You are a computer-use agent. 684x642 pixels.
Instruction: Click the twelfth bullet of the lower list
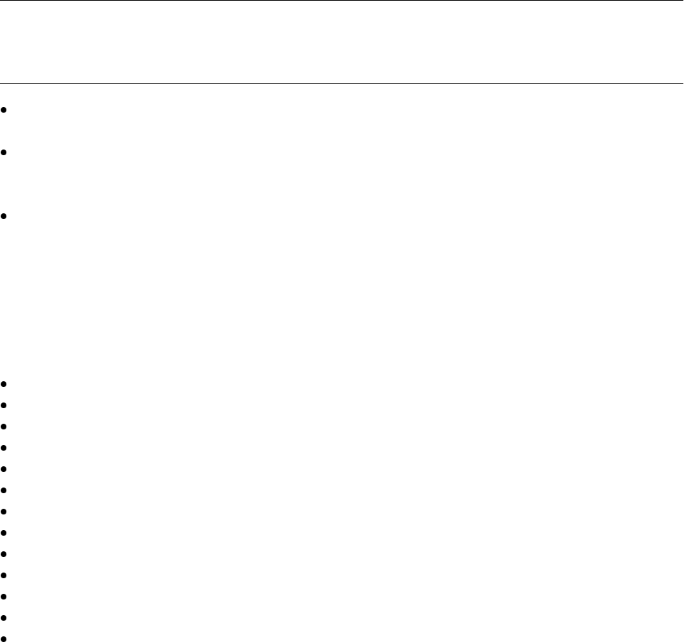(x=4, y=618)
